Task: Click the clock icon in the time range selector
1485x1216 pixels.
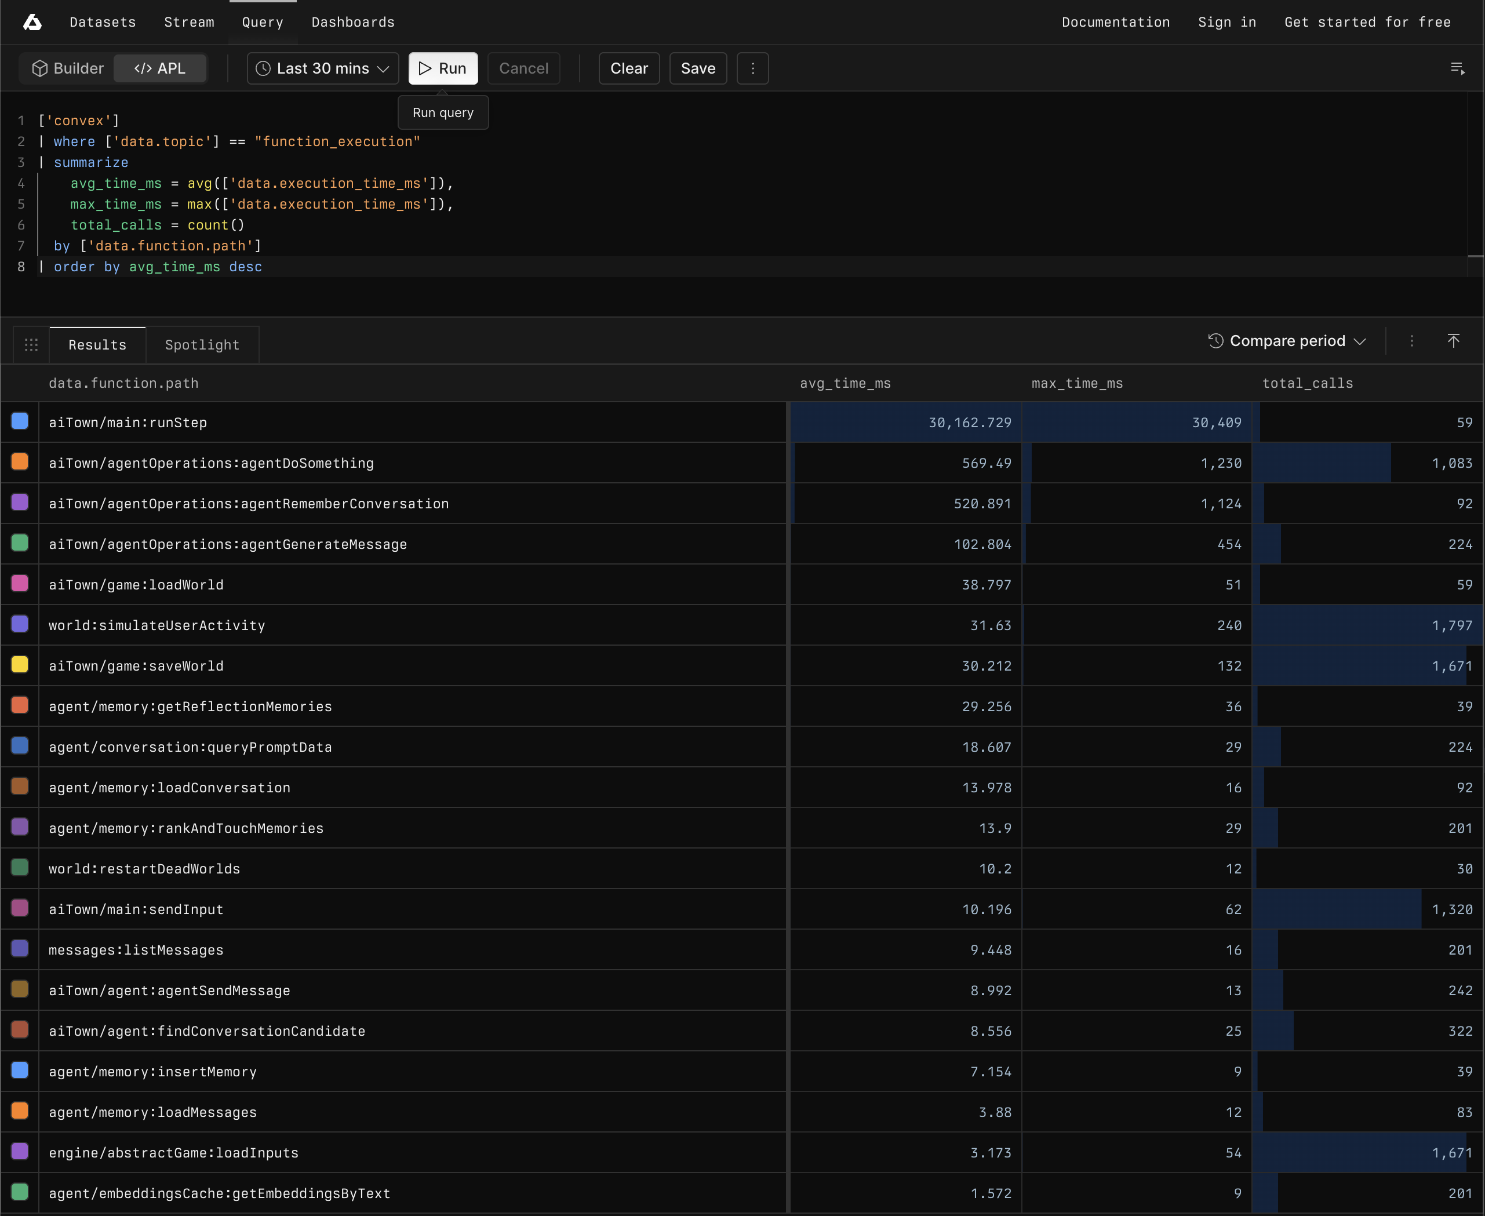Action: coord(263,68)
